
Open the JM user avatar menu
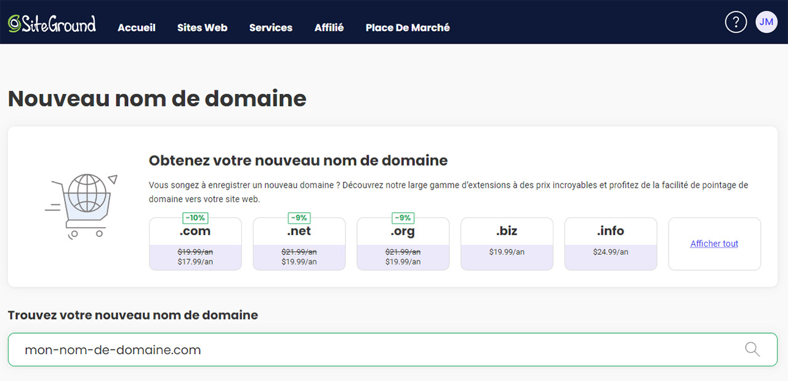[766, 22]
